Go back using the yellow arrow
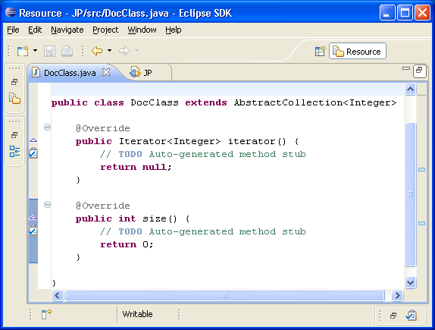The height and width of the screenshot is (330, 435). pos(97,51)
